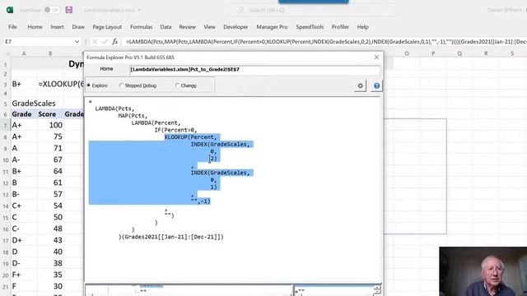Click the GradeScales label cell

click(x=34, y=104)
